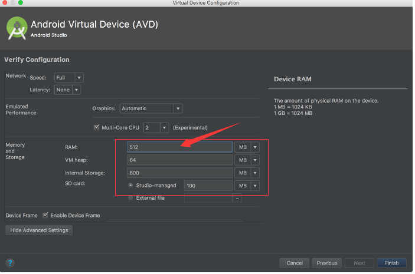Click the Memory and Storage label

click(15, 151)
